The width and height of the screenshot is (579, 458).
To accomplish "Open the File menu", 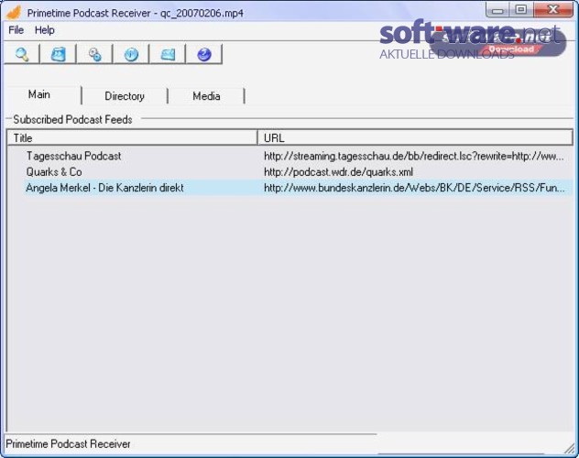I will 16,30.
